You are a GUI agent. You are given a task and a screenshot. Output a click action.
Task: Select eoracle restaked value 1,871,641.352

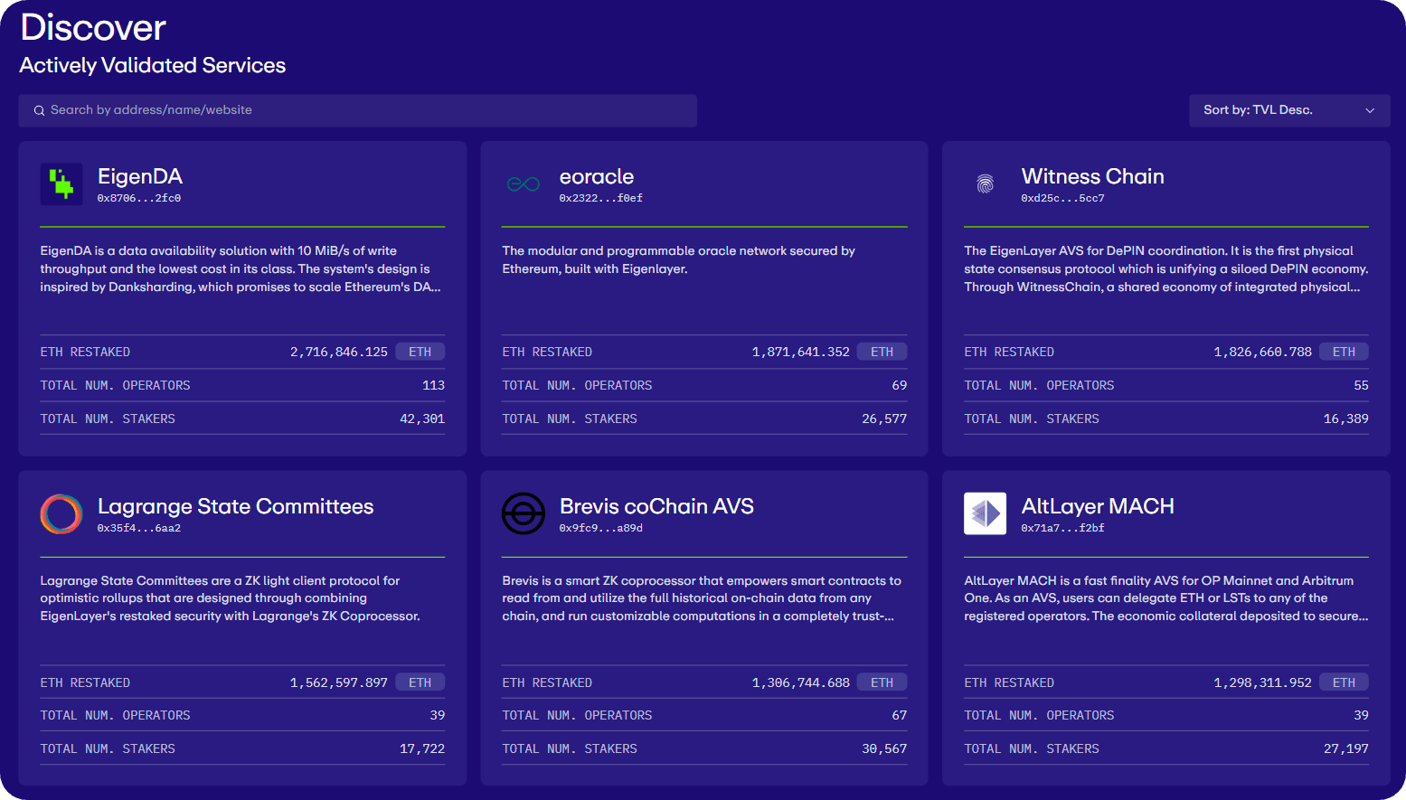pos(801,352)
